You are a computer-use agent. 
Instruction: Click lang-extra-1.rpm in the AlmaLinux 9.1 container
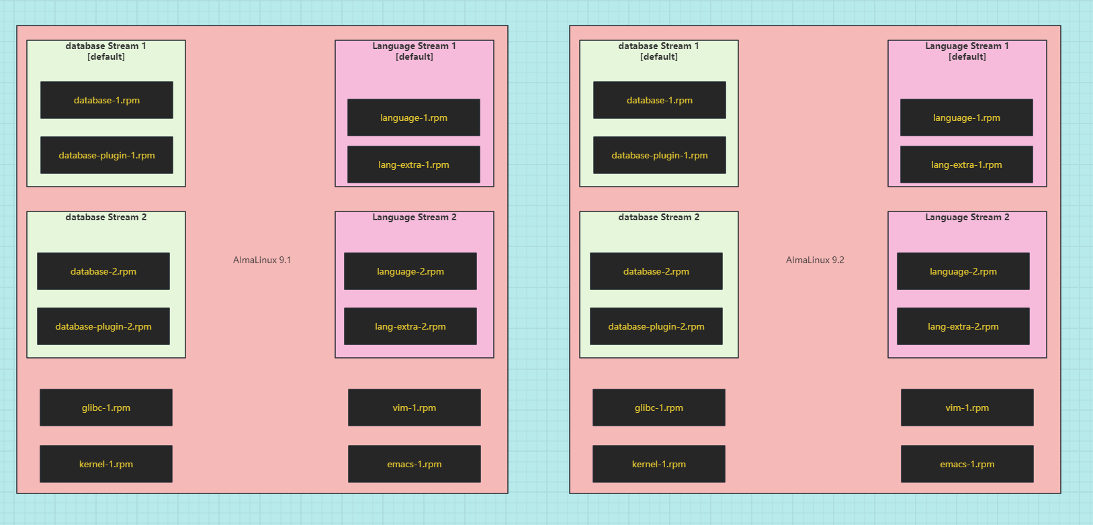[413, 164]
